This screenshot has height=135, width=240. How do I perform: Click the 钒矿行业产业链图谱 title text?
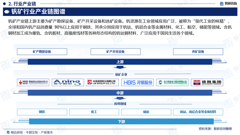coord(38,11)
